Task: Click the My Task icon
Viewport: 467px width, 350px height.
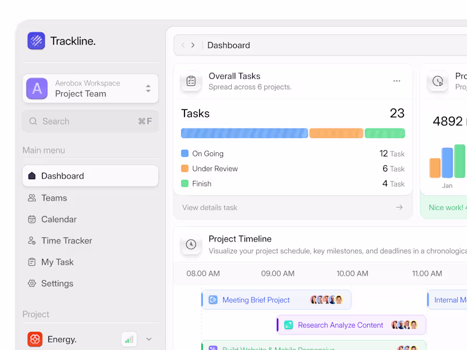Action: [32, 262]
